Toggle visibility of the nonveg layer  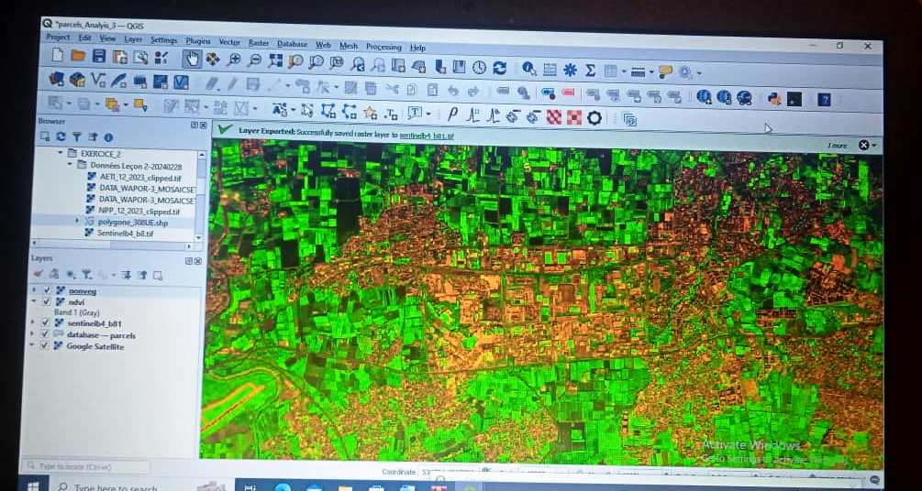pyautogui.click(x=47, y=290)
